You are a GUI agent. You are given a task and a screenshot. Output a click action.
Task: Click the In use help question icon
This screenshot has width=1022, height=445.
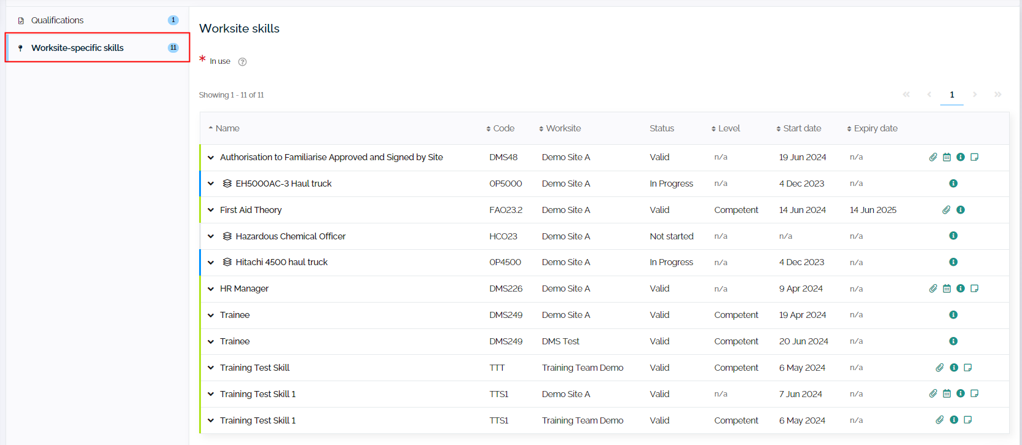coord(242,62)
